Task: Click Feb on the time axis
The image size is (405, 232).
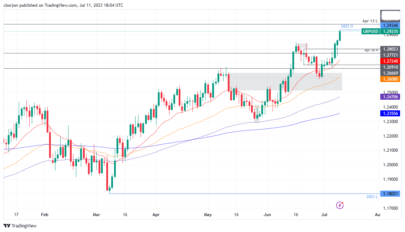Action: tap(44, 215)
